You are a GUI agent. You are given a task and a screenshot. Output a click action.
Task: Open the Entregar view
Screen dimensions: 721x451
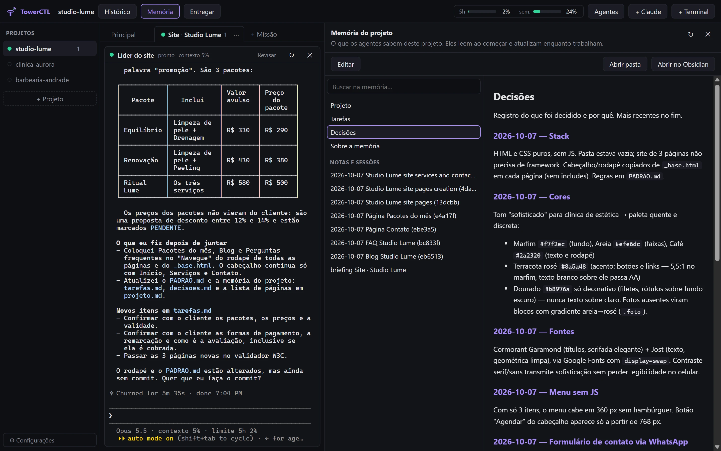click(x=202, y=12)
